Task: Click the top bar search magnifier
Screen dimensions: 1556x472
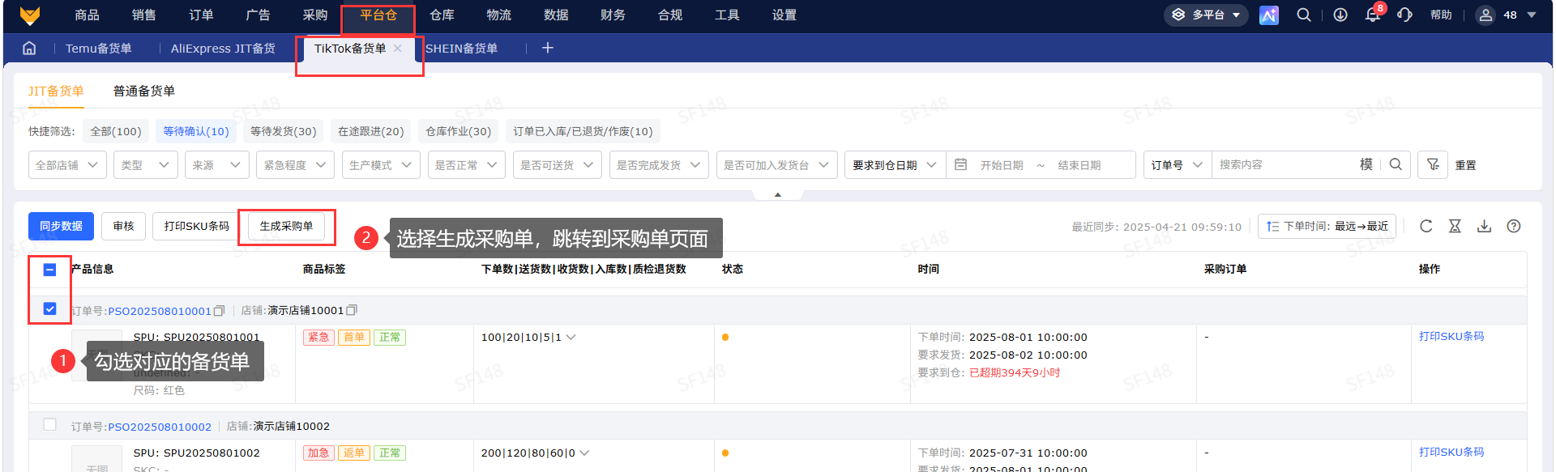Action: [1304, 15]
